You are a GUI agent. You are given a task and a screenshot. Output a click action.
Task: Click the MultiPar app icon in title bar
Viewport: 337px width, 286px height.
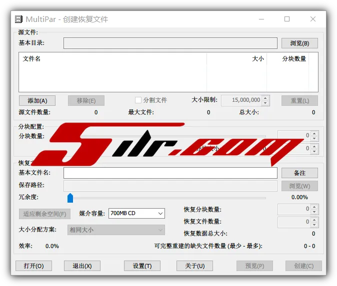[x=18, y=19]
